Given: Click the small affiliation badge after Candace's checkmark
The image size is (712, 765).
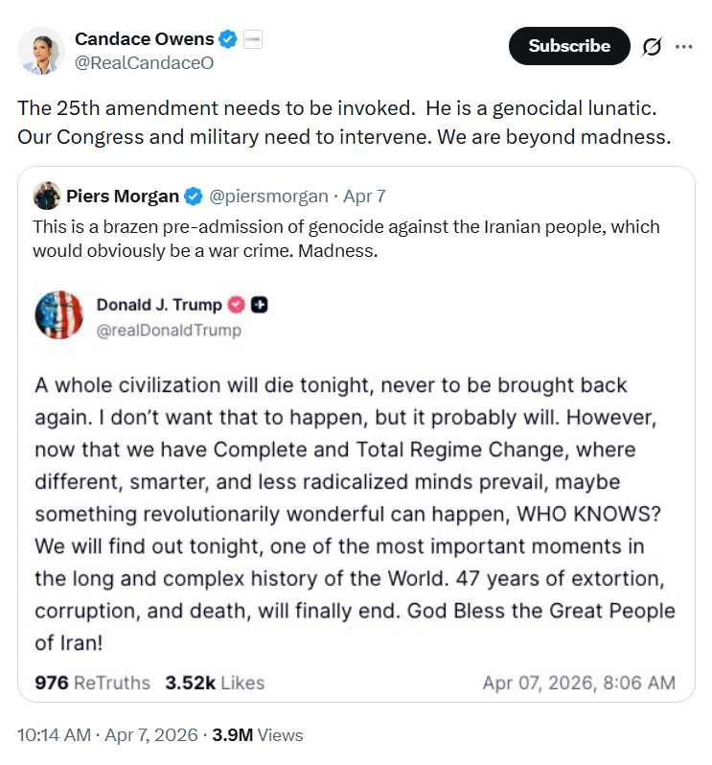Looking at the screenshot, I should coord(253,39).
